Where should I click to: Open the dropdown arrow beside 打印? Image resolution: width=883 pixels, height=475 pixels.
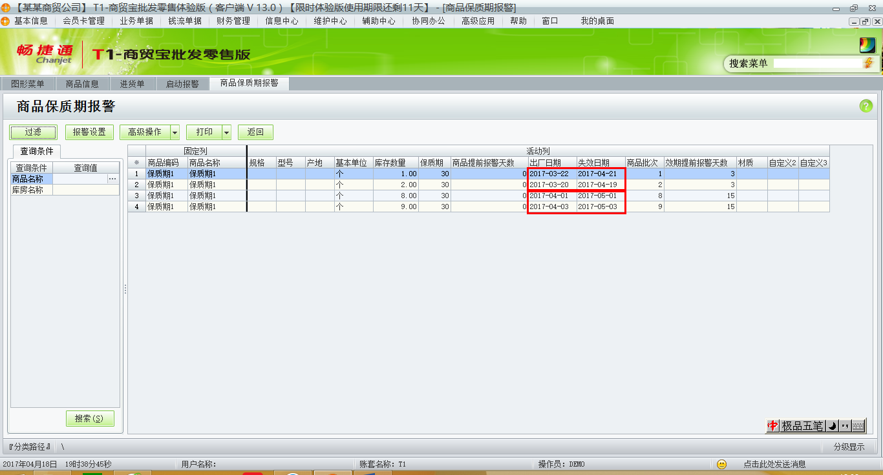(x=226, y=132)
